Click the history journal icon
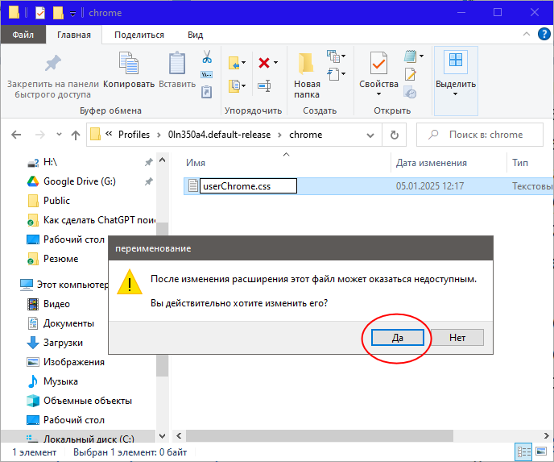The height and width of the screenshot is (462, 554). (410, 92)
